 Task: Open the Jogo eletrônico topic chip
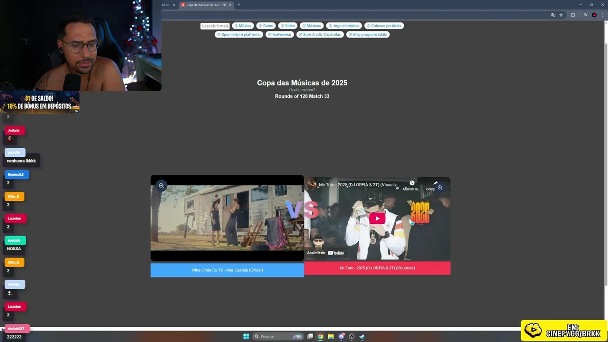[344, 26]
